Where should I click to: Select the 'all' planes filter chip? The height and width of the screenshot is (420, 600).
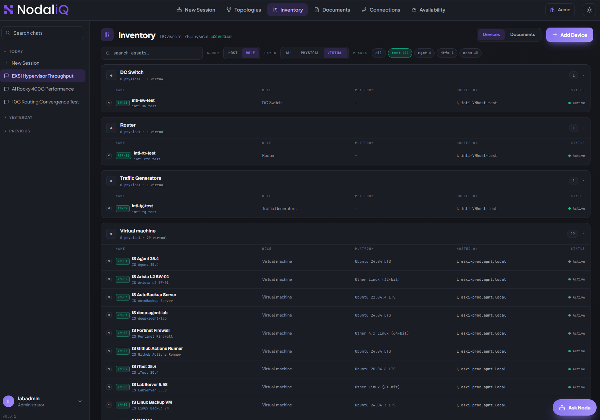[379, 53]
